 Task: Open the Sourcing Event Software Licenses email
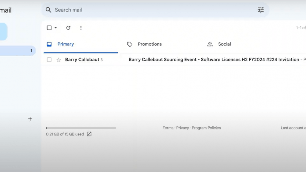pos(214,60)
